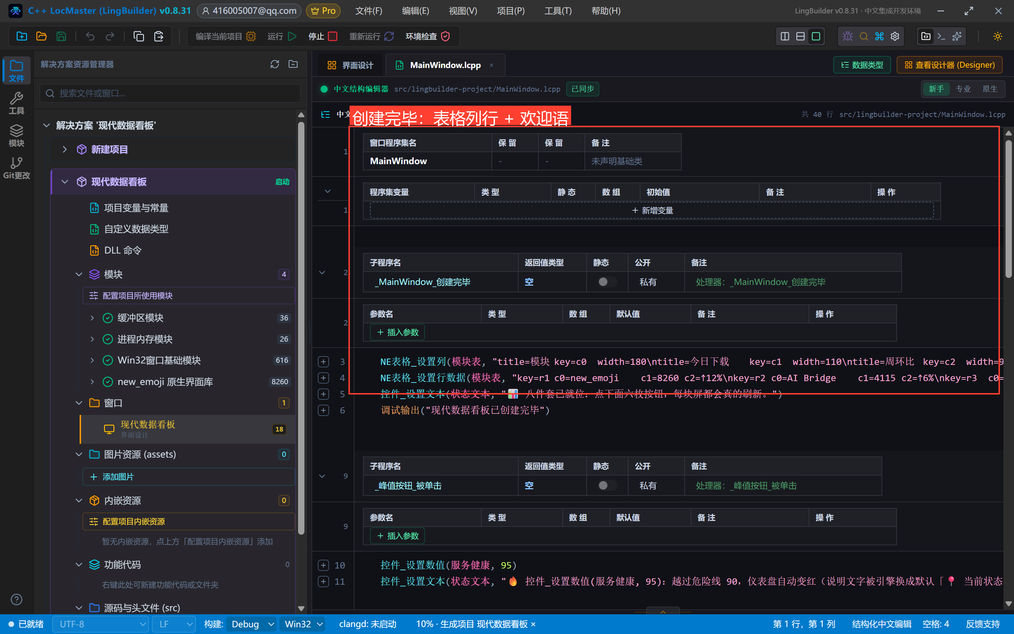Open the debug bug icon

(847, 37)
